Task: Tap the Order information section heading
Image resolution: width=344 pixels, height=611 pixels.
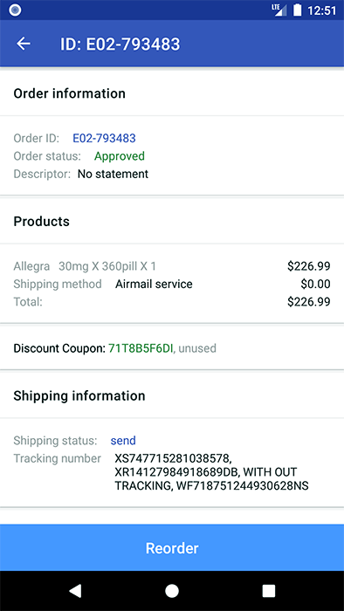Action: (69, 93)
